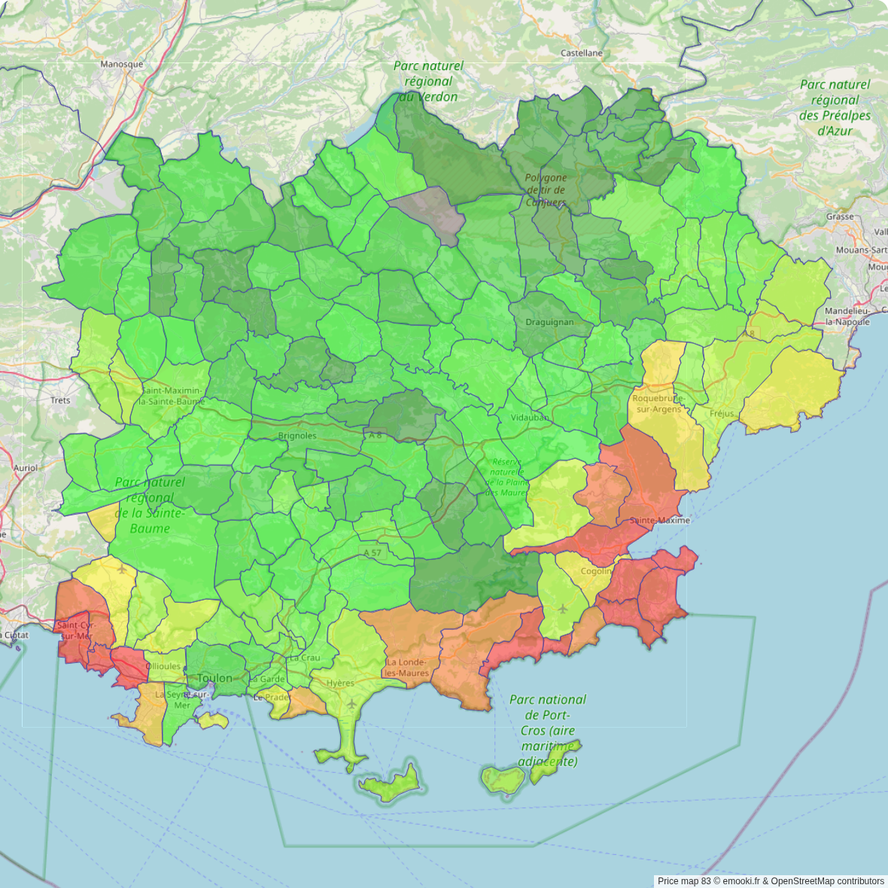Click the Brignoles town label
The image size is (888, 888).
[x=297, y=436]
